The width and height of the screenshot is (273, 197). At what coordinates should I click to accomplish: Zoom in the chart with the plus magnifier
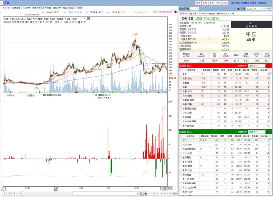[146, 194]
